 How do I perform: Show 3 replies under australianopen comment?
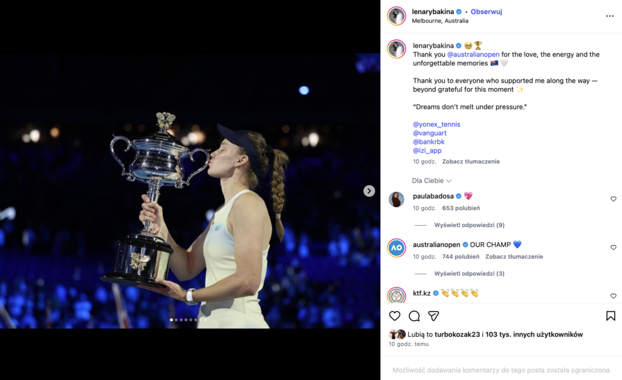point(469,274)
